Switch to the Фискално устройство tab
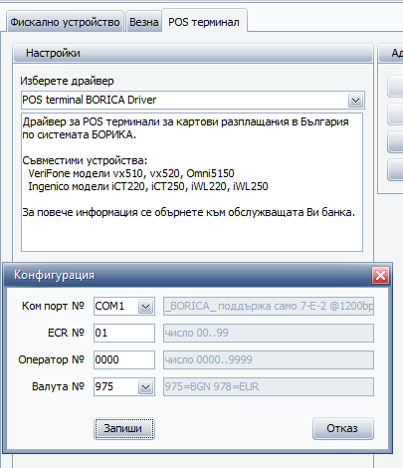403x468 pixels. [x=65, y=22]
